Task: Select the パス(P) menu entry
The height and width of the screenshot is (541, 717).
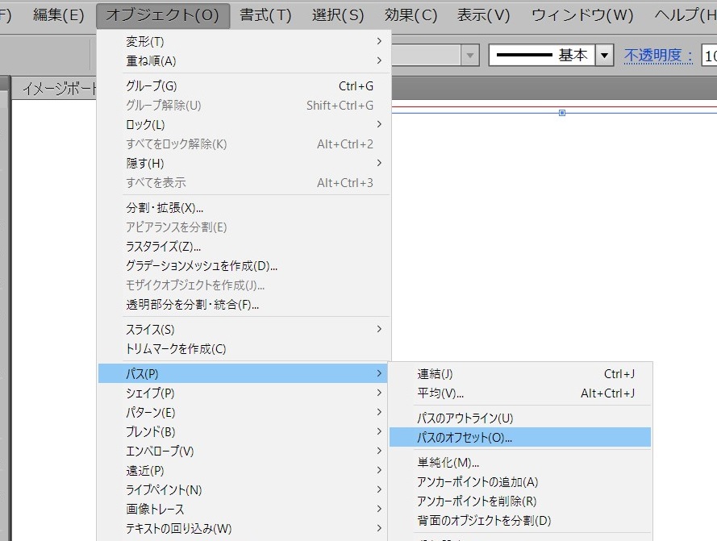Action: pyautogui.click(x=243, y=373)
